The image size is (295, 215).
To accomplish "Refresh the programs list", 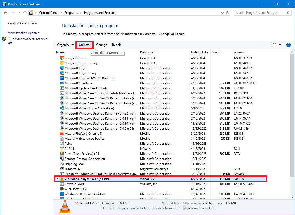I will [228, 12].
